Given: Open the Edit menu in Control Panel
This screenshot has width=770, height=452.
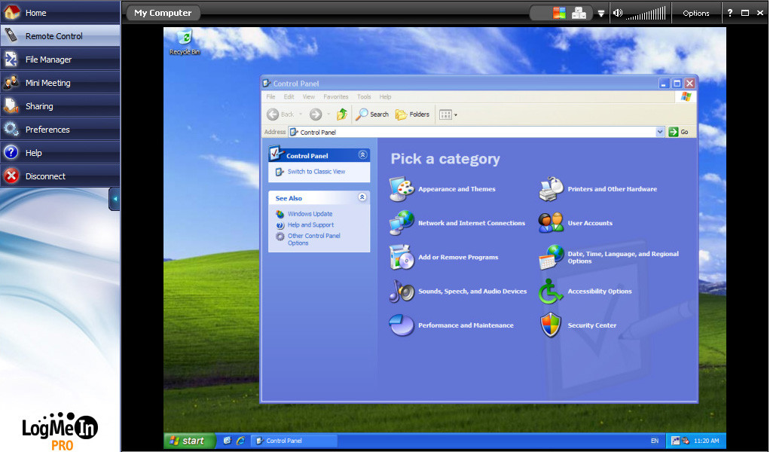Looking at the screenshot, I should [x=289, y=96].
